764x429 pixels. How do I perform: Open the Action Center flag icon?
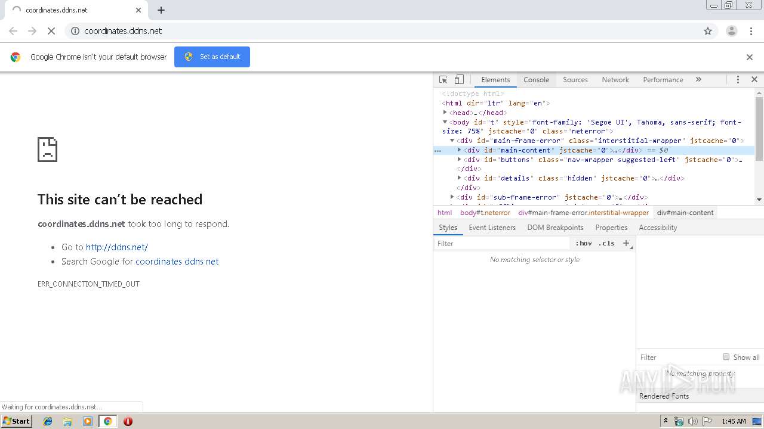(x=707, y=421)
